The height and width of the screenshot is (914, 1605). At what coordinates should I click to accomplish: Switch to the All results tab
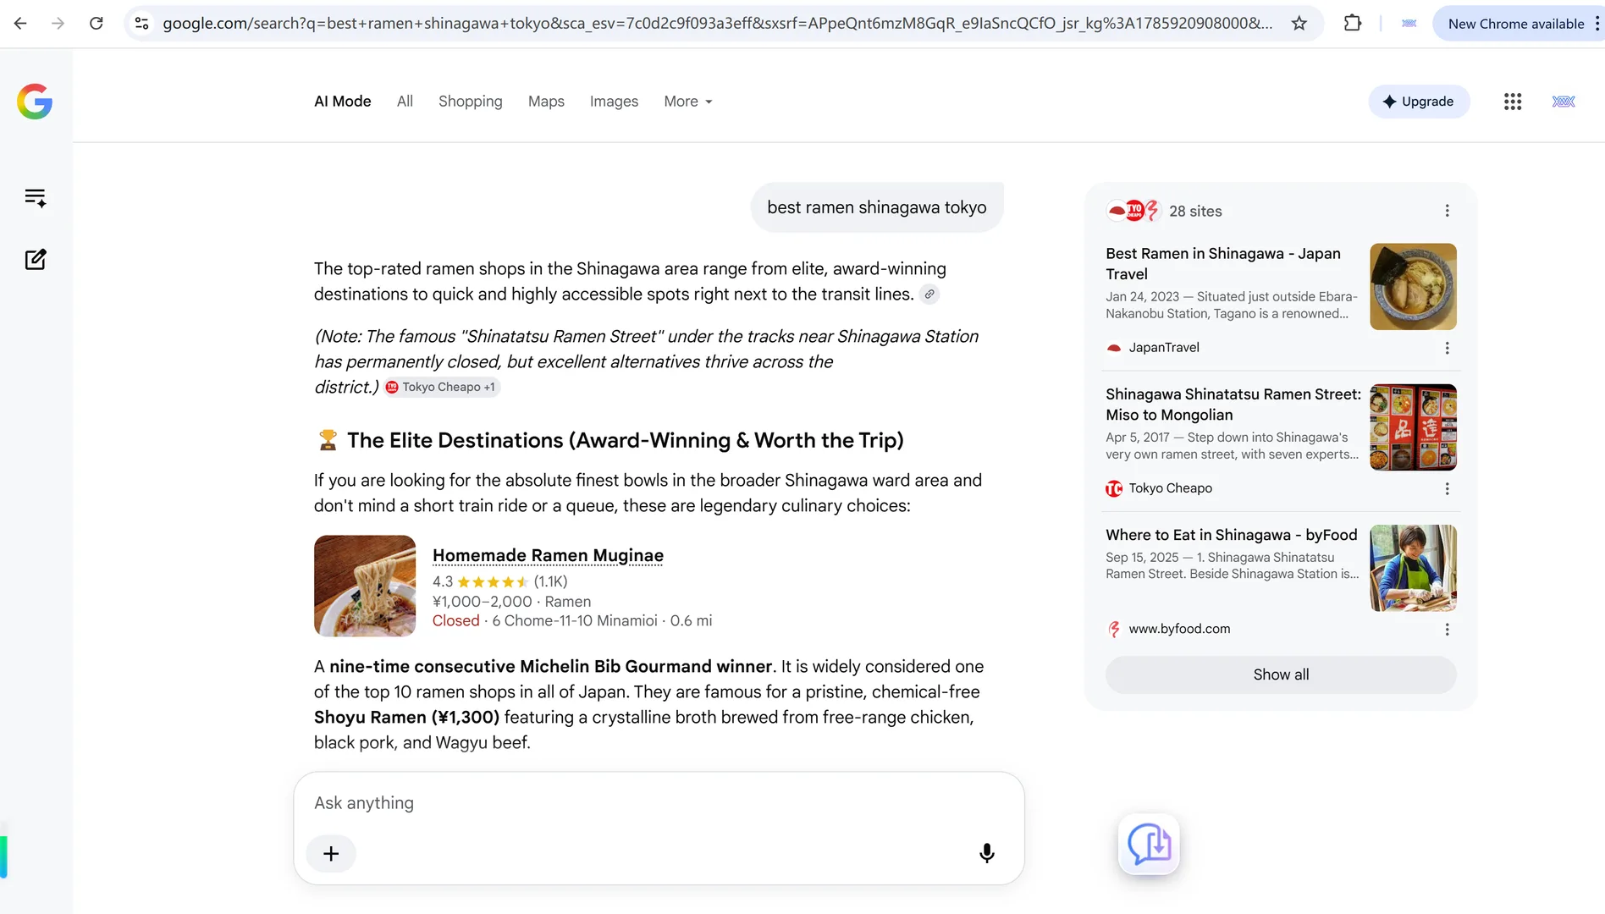(x=405, y=102)
